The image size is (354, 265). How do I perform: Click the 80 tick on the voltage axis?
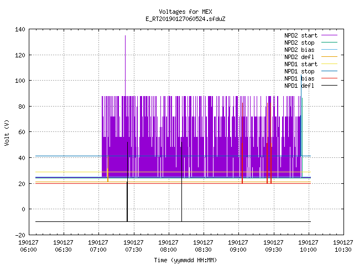(x=22, y=107)
